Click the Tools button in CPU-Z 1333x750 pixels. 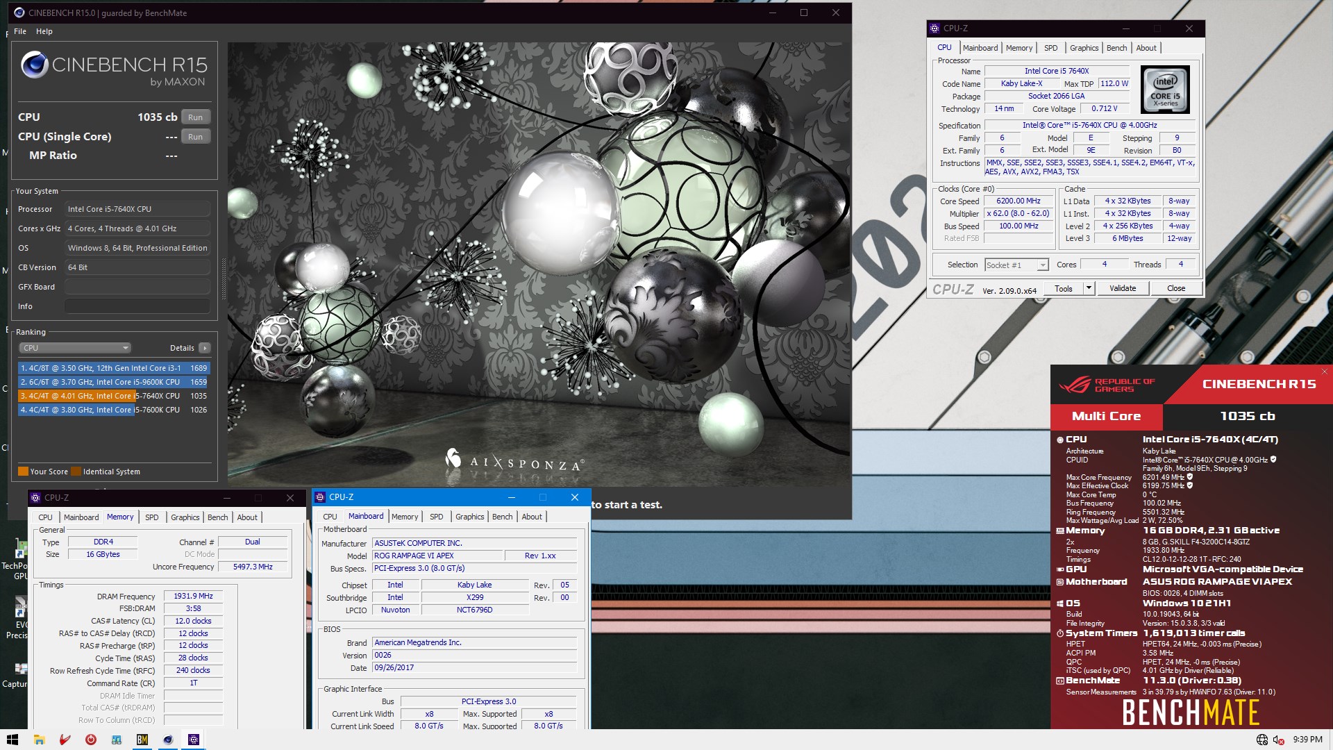coord(1063,288)
